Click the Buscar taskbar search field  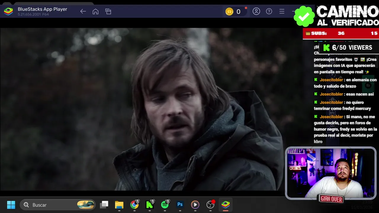coord(58,205)
